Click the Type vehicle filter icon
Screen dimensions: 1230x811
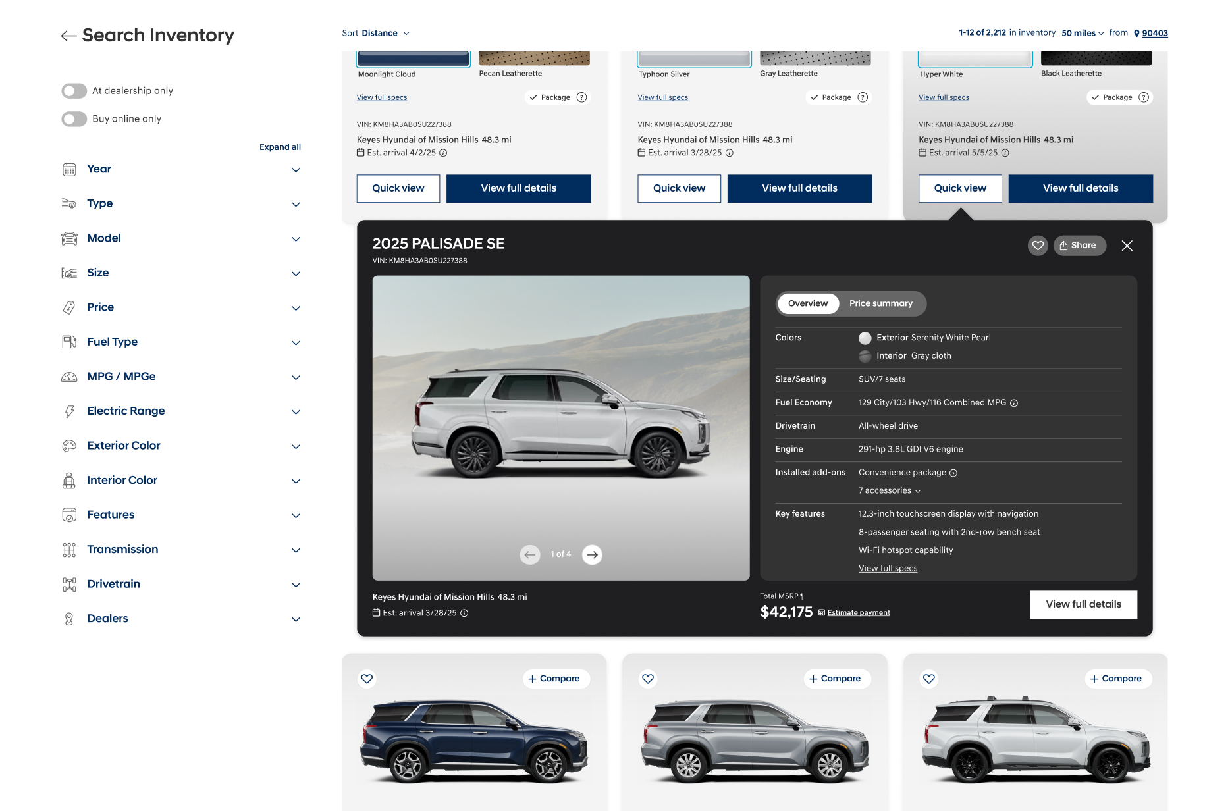(69, 203)
